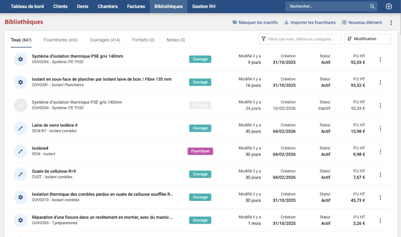Expand row actions menu for Isolène4
This screenshot has height=237, width=401.
380,152
